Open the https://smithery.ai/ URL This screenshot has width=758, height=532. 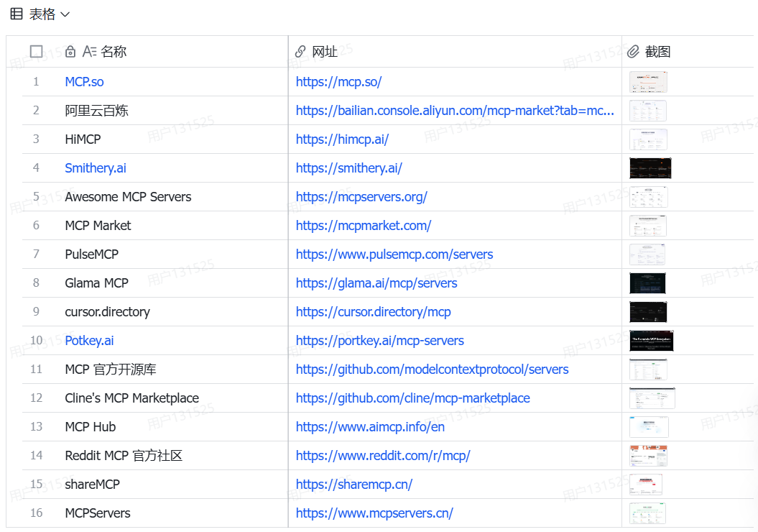click(348, 168)
